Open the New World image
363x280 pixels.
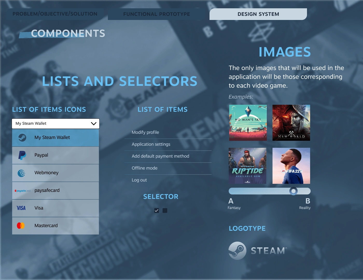click(291, 123)
